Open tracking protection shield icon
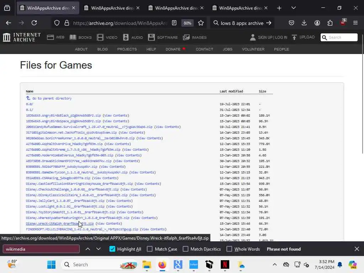Image resolution: width=364 pixels, height=273 pixels. coord(57,23)
